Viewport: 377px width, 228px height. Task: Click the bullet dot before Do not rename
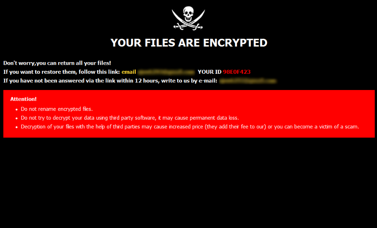click(x=17, y=110)
